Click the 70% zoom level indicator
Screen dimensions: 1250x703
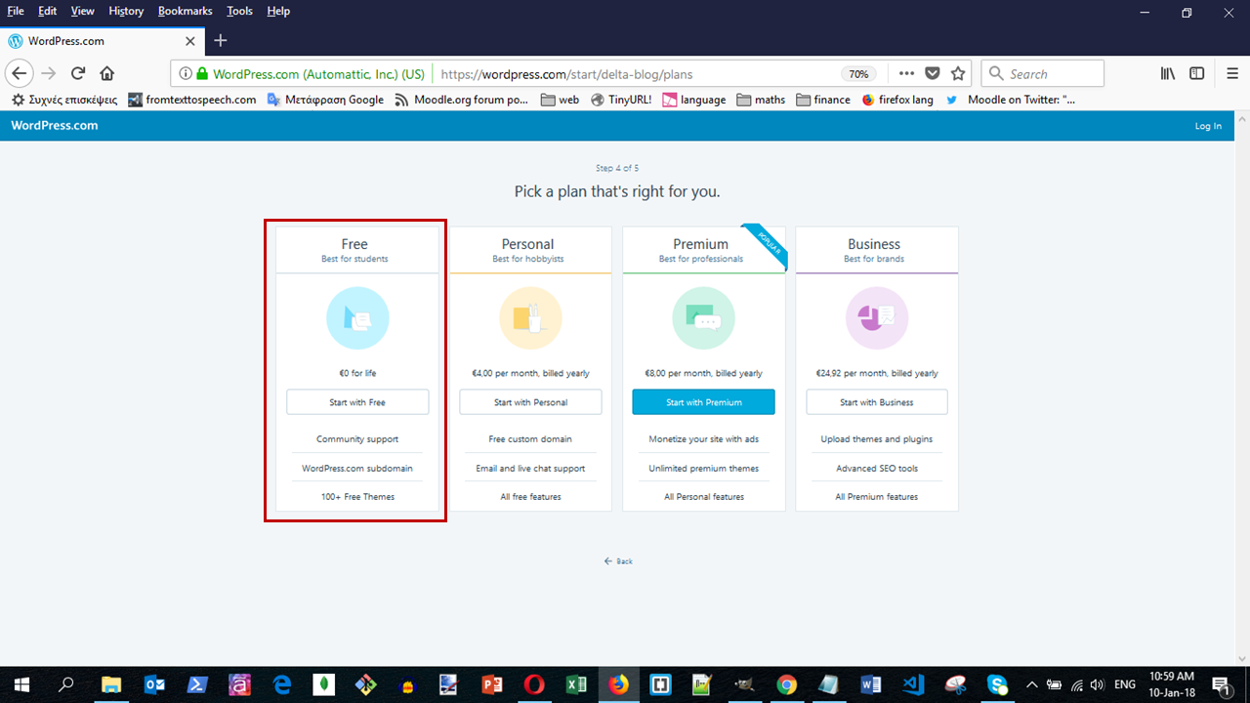(858, 74)
